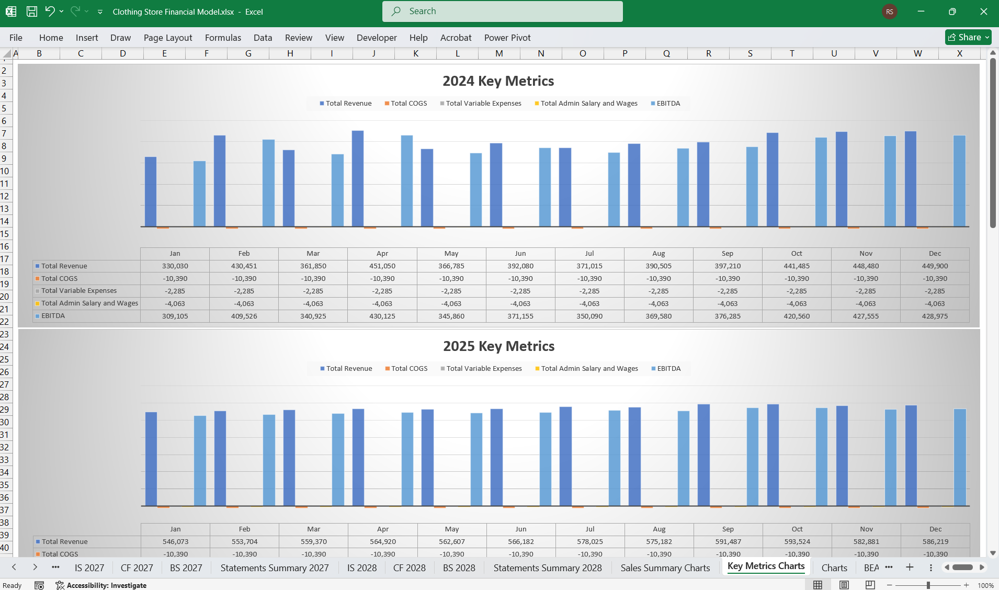The height and width of the screenshot is (590, 999).
Task: Switch to the Home ribbon tab
Action: click(51, 38)
